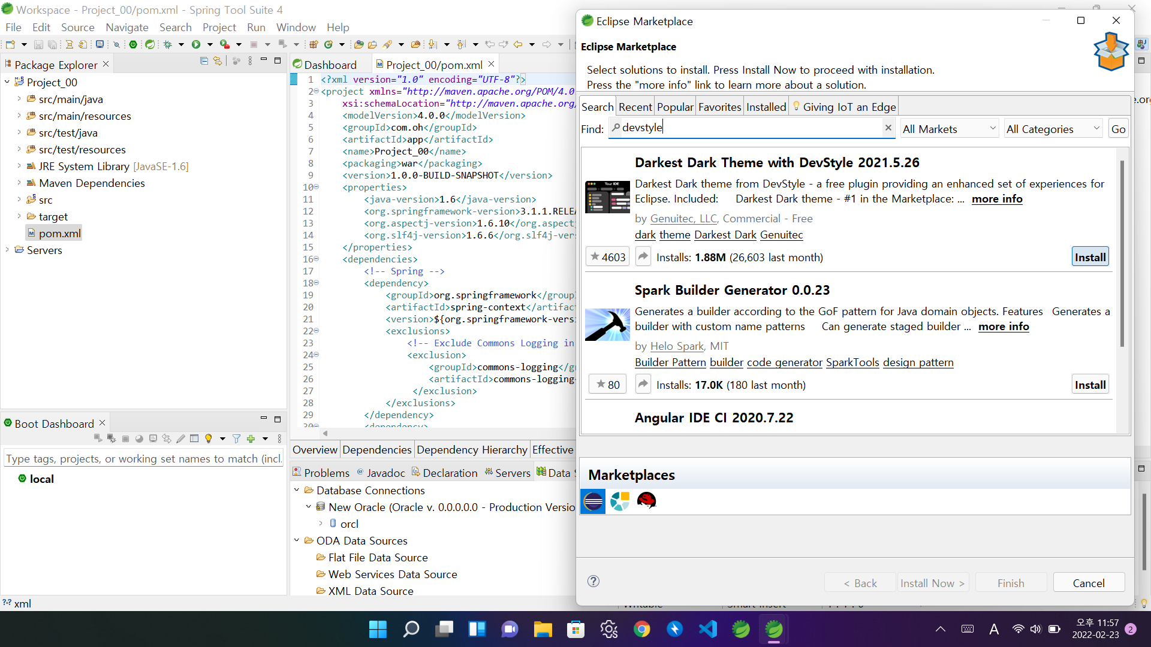
Task: Open the All Markets dropdown
Action: (x=949, y=129)
